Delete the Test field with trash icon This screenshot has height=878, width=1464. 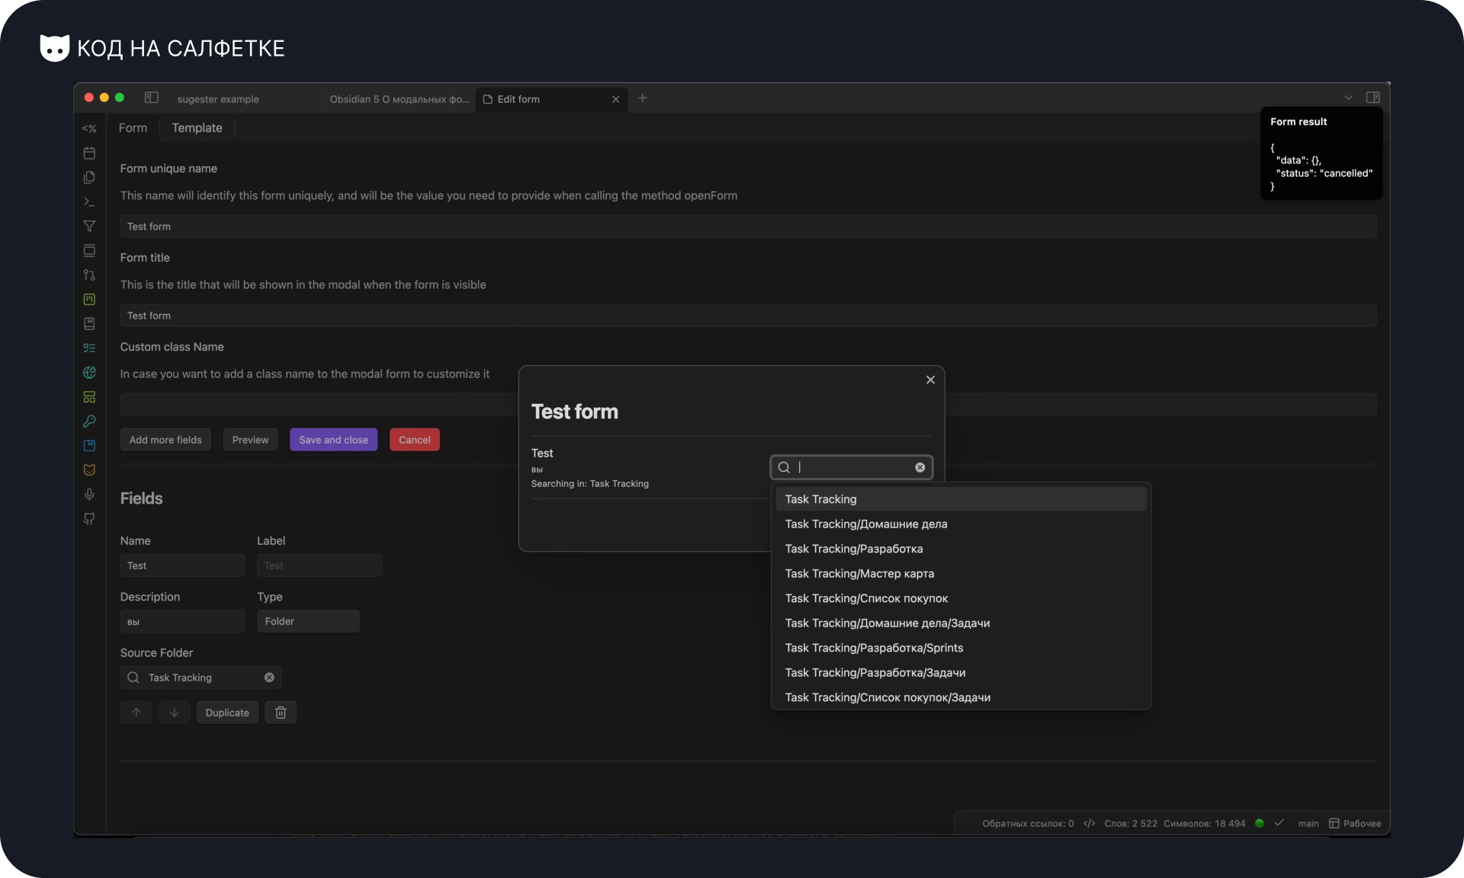(281, 713)
